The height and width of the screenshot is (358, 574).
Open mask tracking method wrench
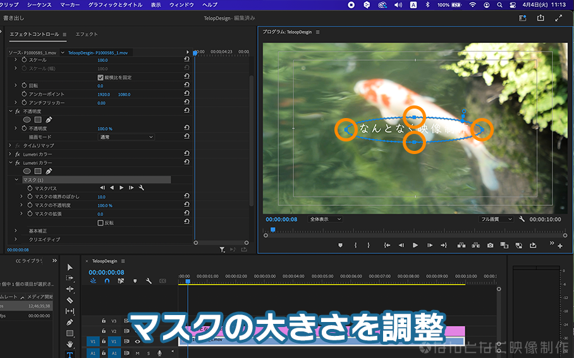pos(142,188)
